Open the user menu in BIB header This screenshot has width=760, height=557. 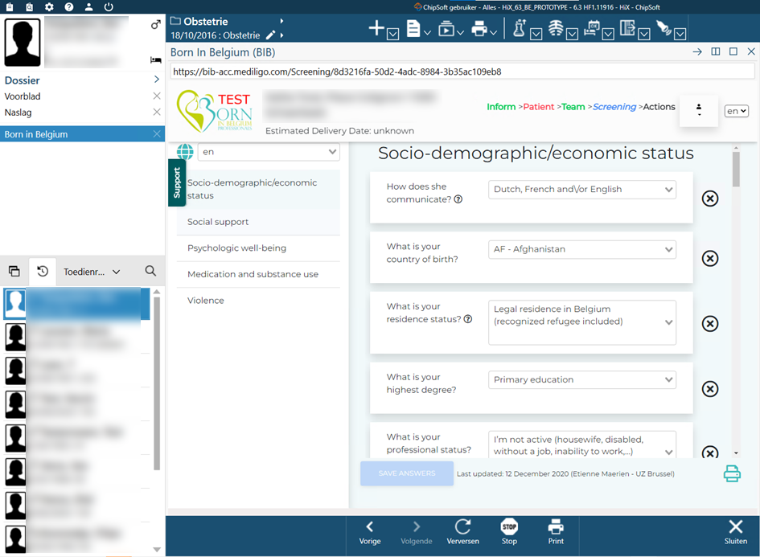[698, 110]
